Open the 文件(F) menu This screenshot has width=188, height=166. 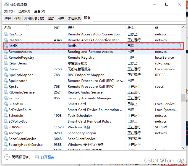tap(9, 11)
